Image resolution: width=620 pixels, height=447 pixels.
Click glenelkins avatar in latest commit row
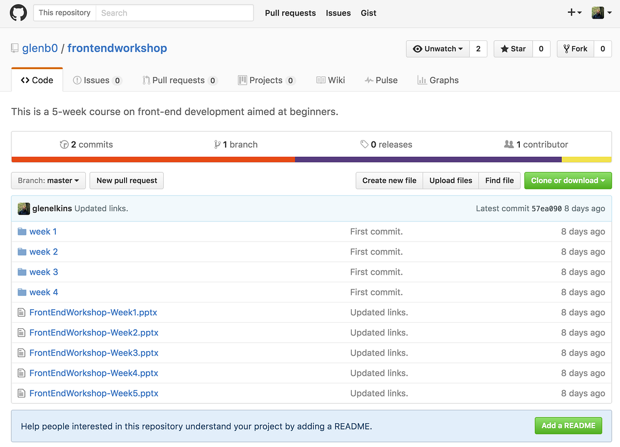(24, 209)
